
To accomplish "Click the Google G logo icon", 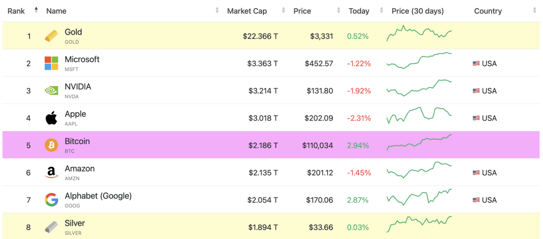I will (51, 200).
